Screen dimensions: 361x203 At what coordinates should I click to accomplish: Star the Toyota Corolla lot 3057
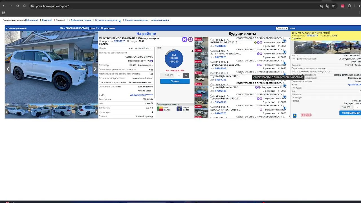pyautogui.click(x=285, y=63)
